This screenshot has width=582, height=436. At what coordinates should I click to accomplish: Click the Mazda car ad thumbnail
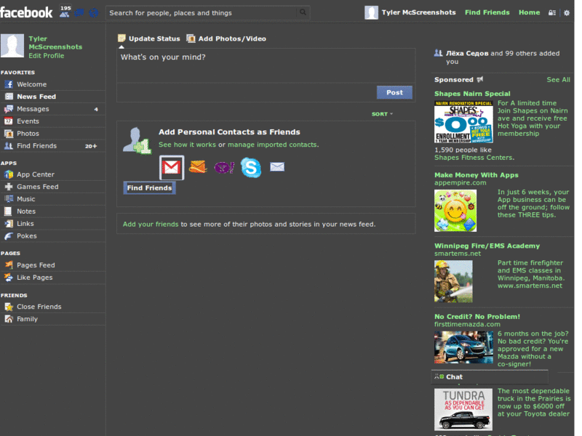(x=463, y=347)
